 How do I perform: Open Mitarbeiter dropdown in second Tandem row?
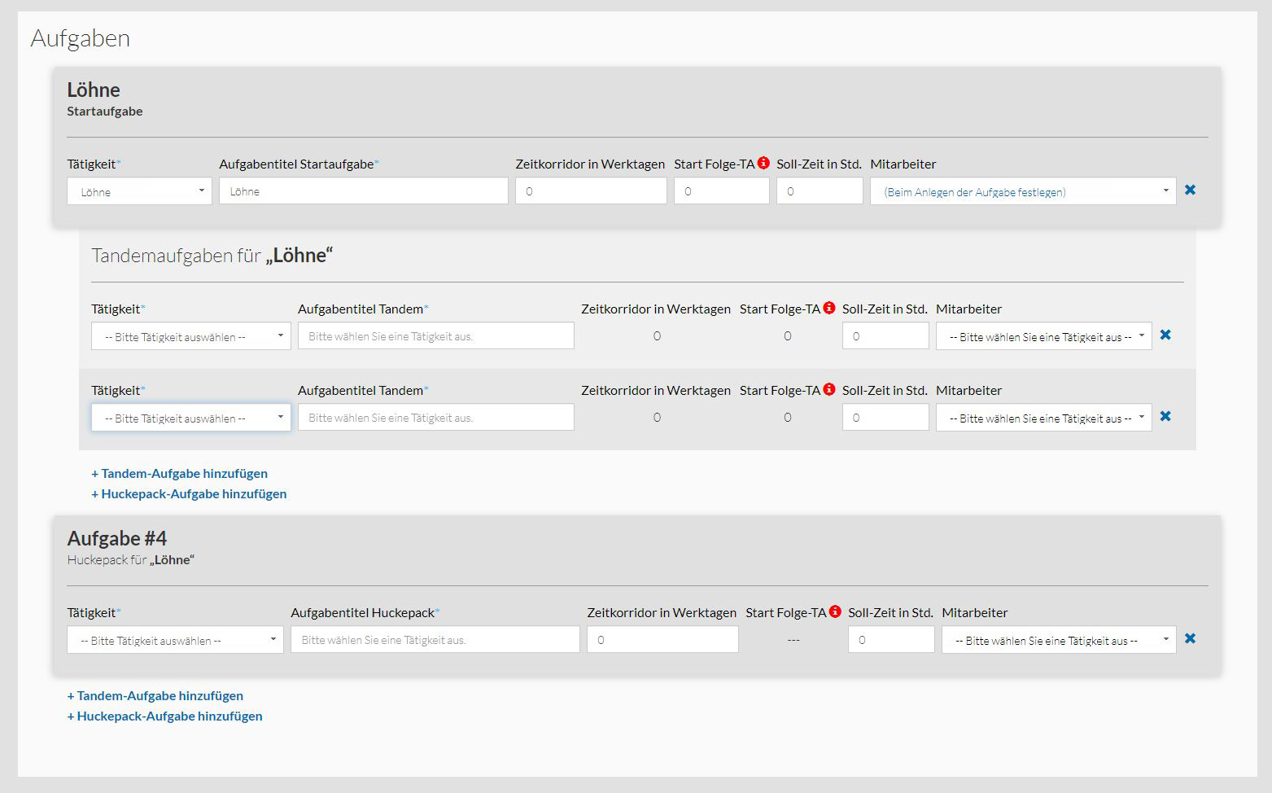(1044, 418)
